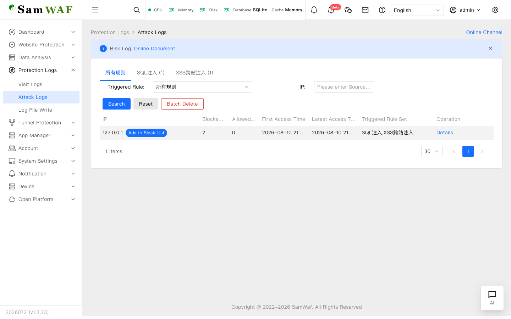Image resolution: width=511 pixels, height=319 pixels.
Task: Expand the App Manager menu chevron
Action: coord(73,135)
